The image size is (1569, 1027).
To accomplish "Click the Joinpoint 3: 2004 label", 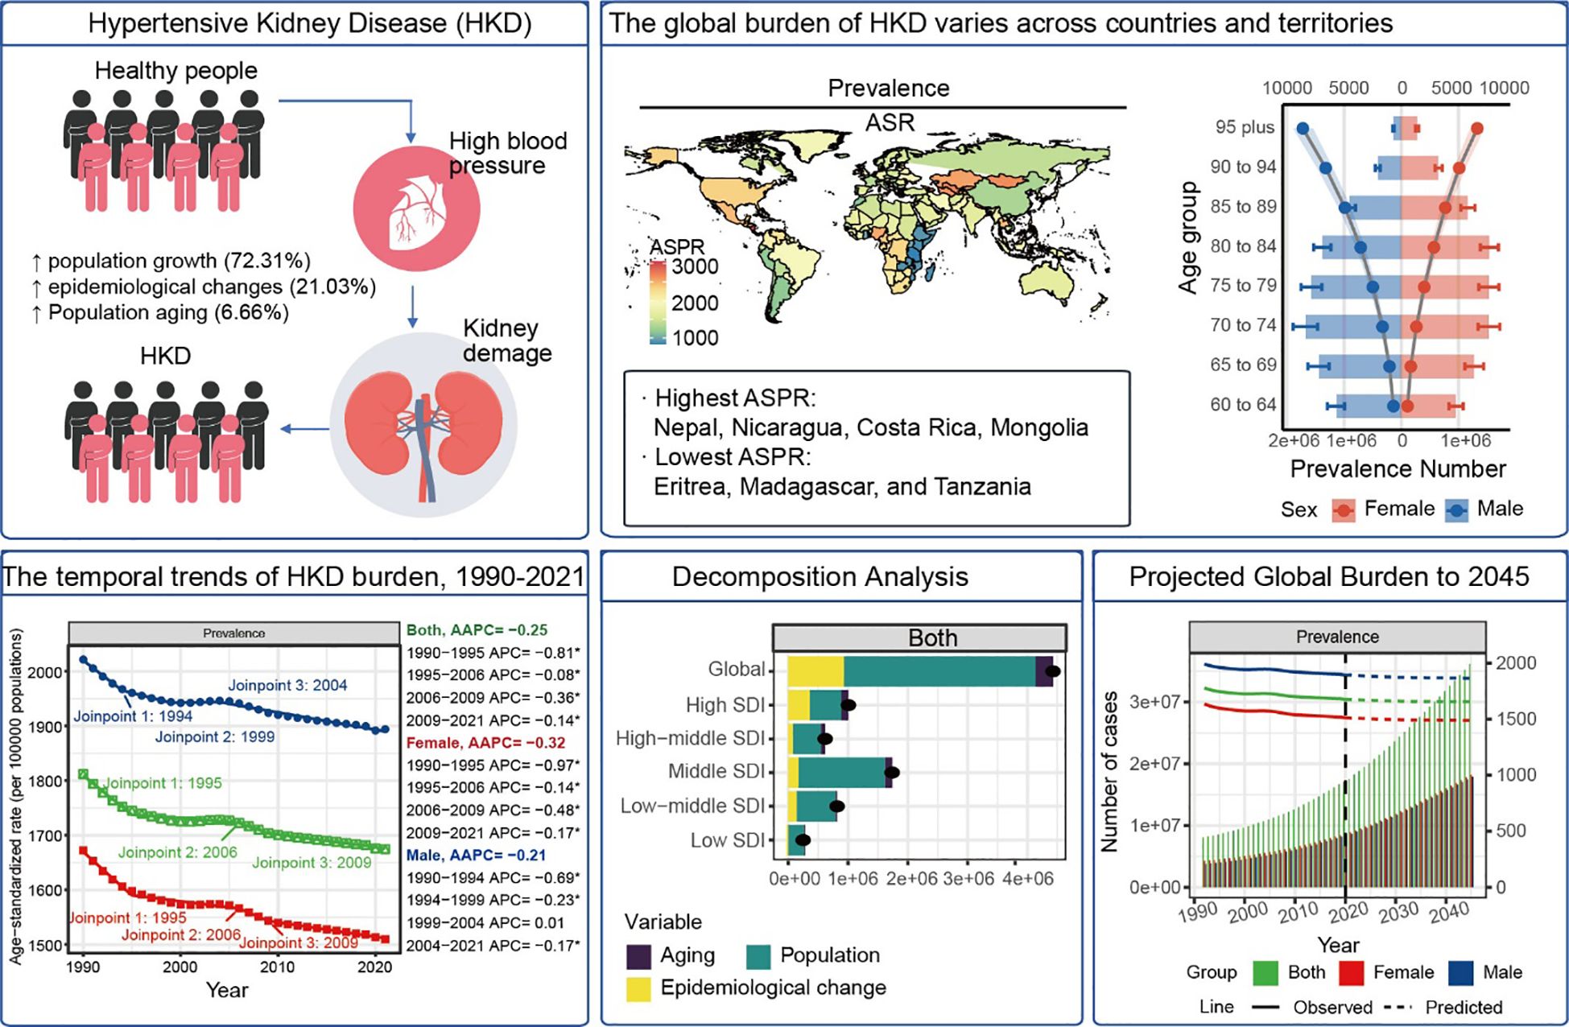I will click(287, 686).
